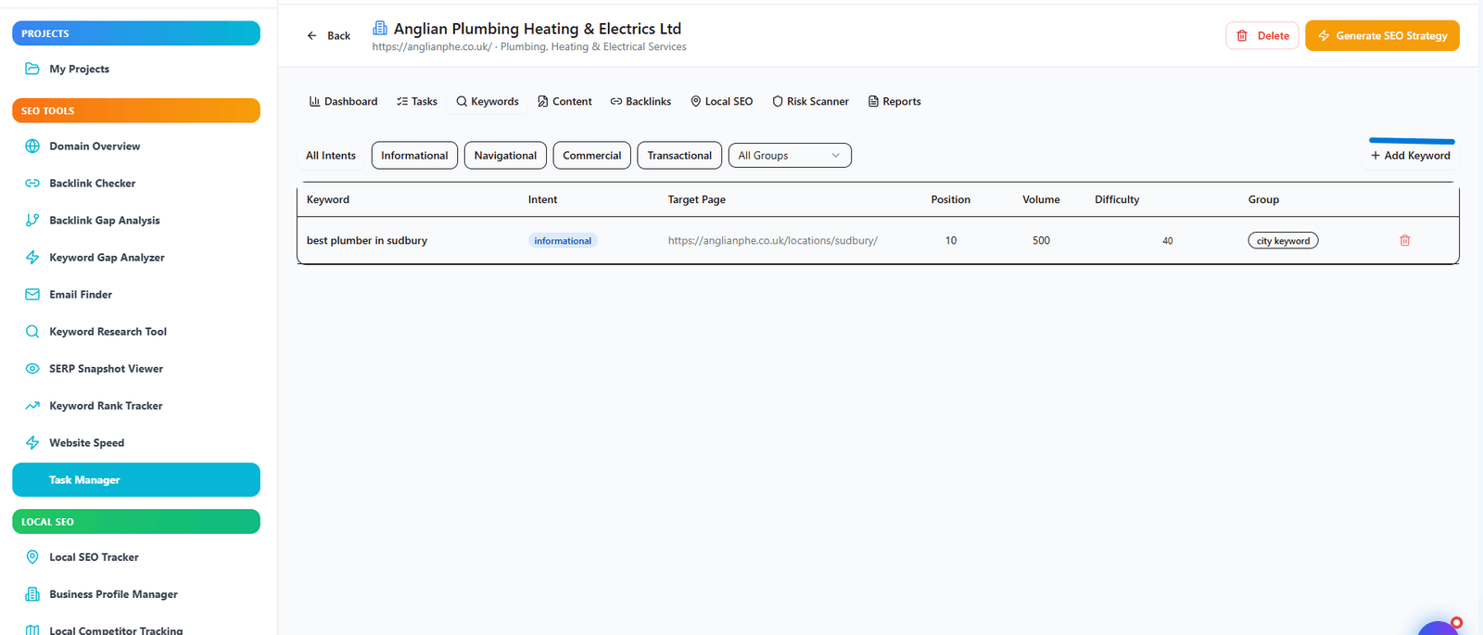Open the Content tab
Viewport: 1483px width, 635px height.
coord(564,101)
